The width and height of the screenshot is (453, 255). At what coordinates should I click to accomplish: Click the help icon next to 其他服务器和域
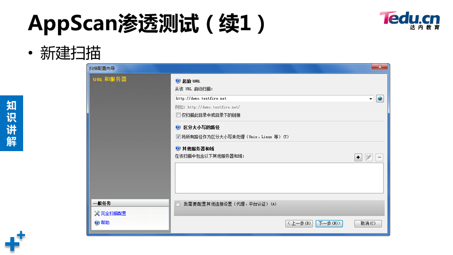[x=178, y=148]
